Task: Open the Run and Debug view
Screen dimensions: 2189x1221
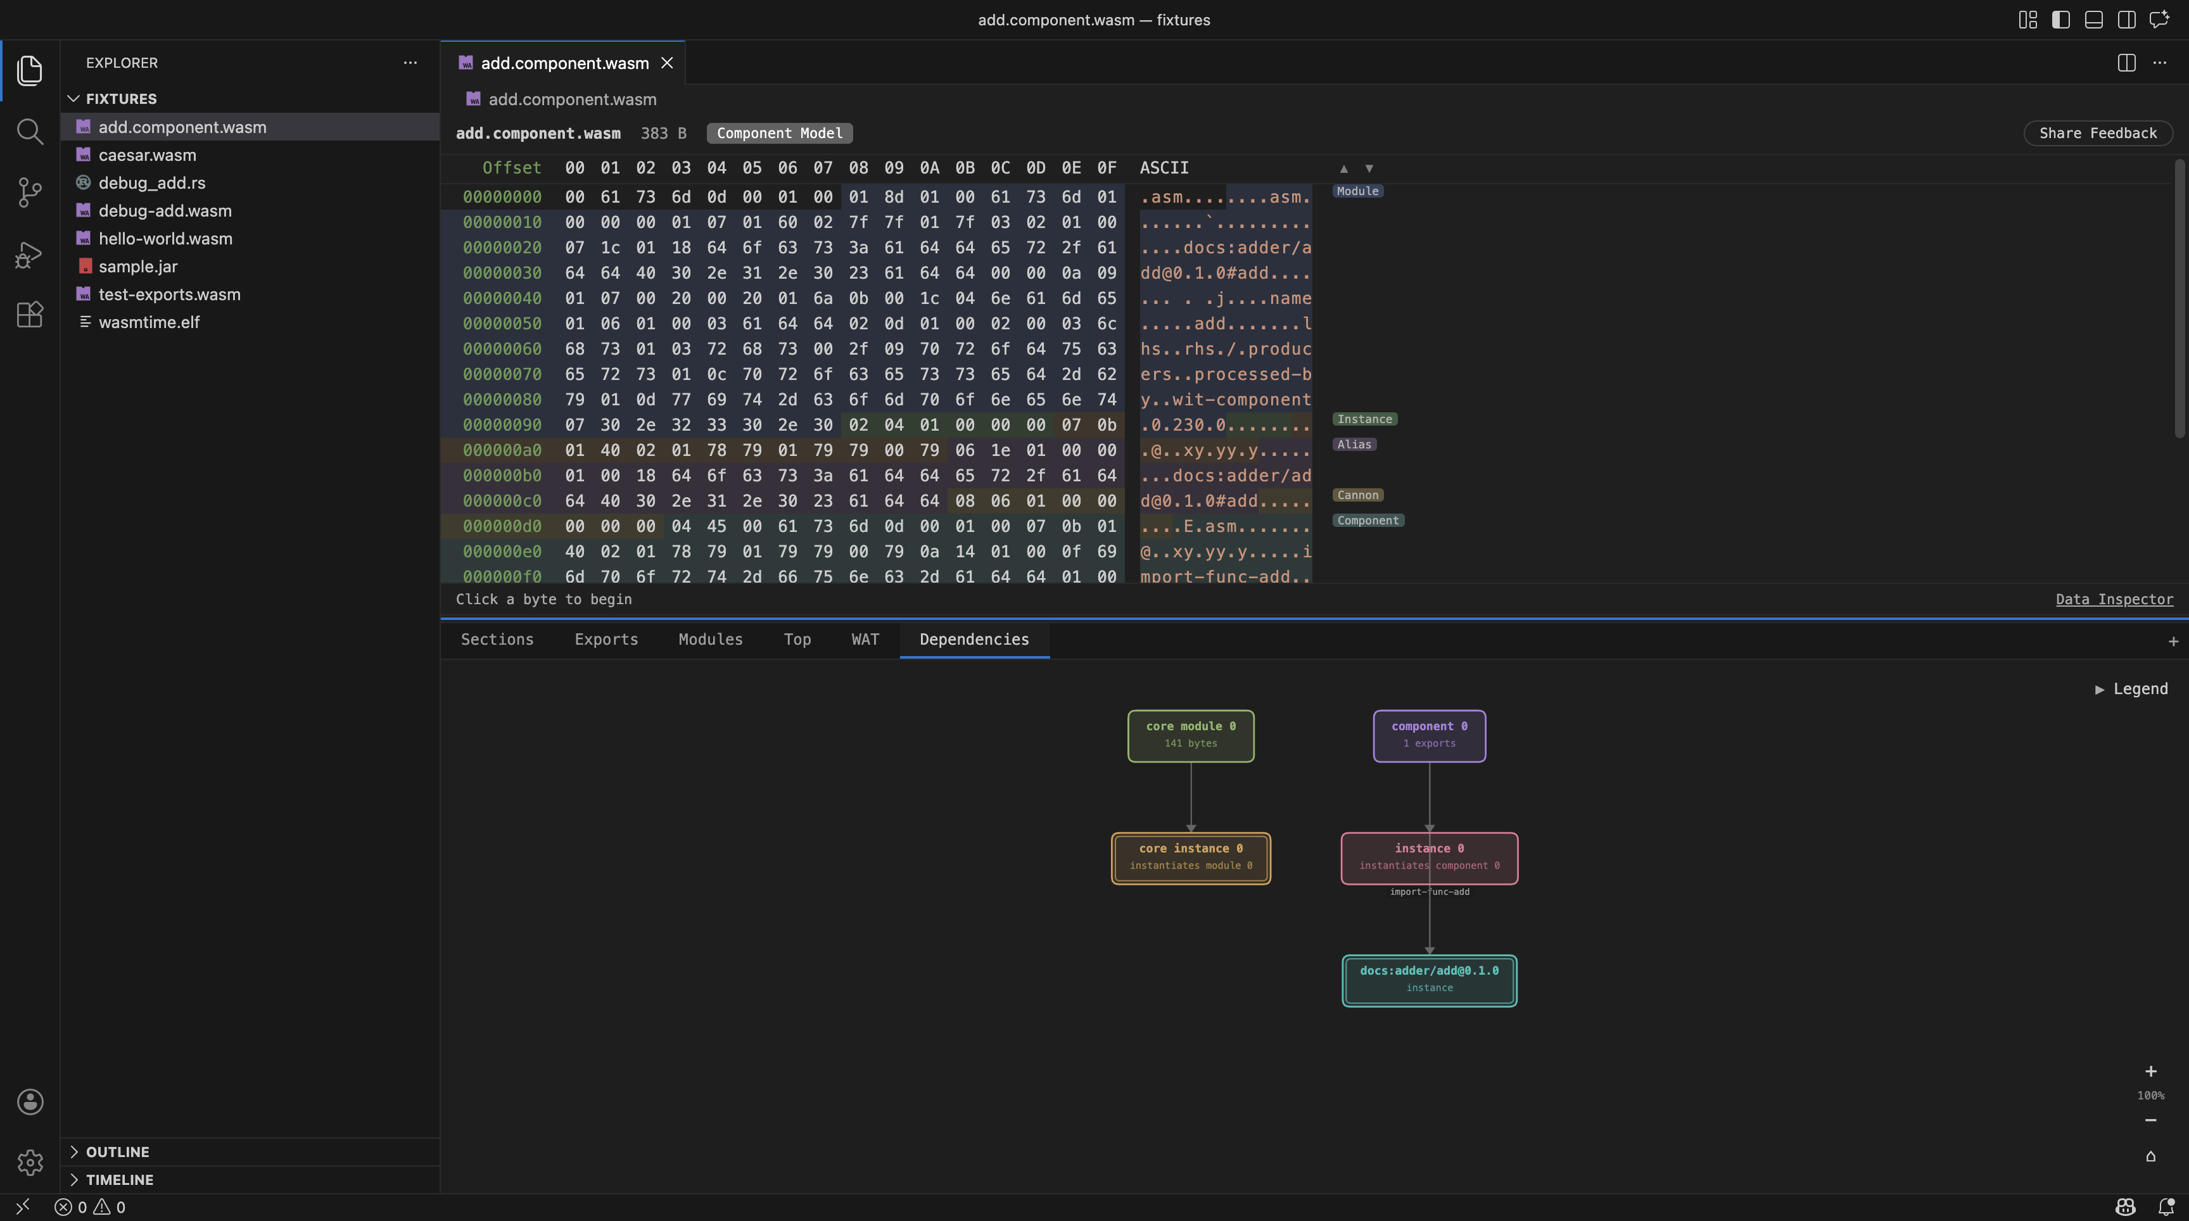Action: click(x=30, y=254)
